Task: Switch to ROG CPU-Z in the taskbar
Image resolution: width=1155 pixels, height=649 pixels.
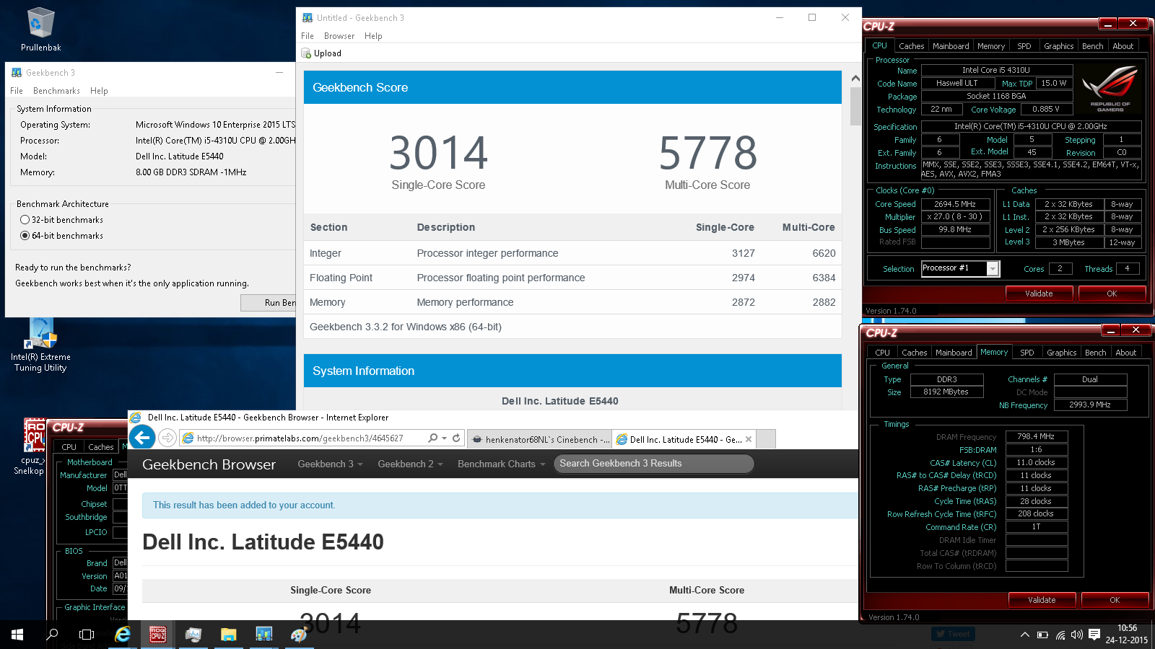Action: coord(157,635)
